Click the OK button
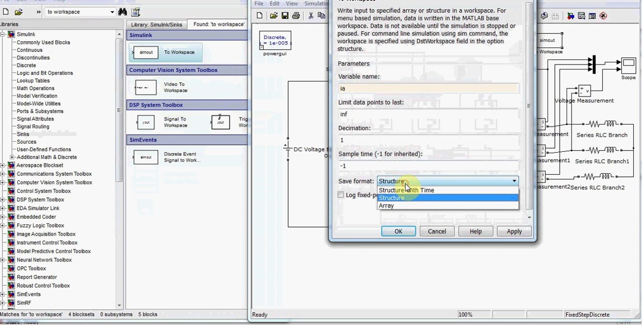Image resolution: width=642 pixels, height=325 pixels. coord(398,231)
